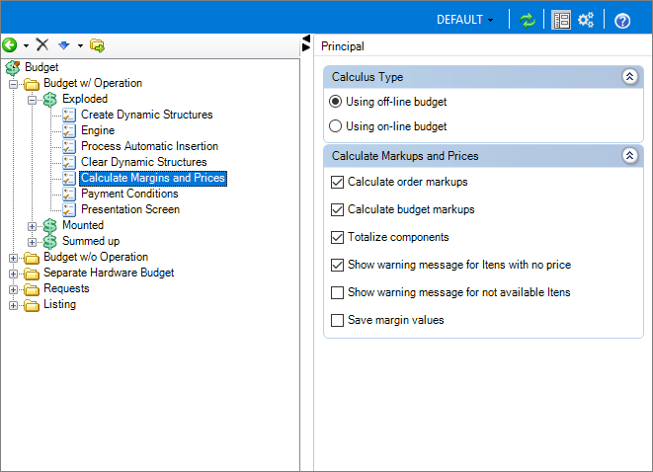Open the help question mark icon
This screenshot has height=472, width=653.
coord(622,21)
